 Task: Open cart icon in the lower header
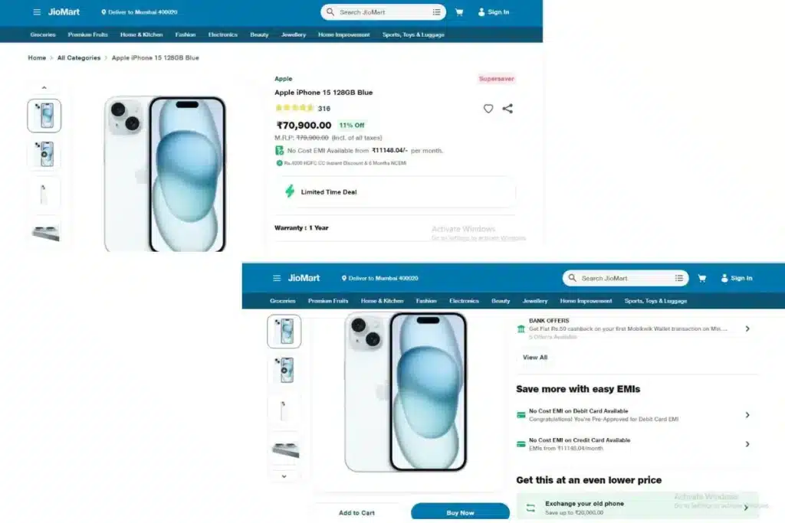tap(702, 278)
